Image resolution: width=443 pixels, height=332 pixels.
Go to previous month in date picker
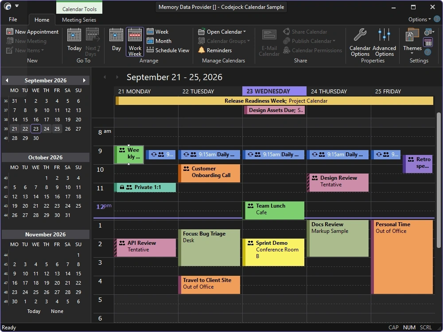(7, 81)
